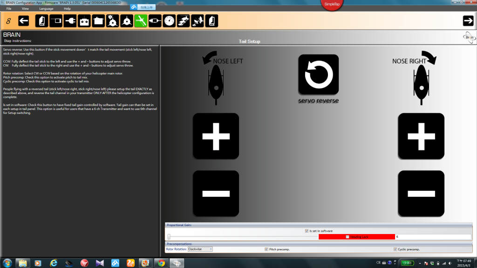The width and height of the screenshot is (477, 268).
Task: Select the box-shaped servo step icon
Action: click(x=98, y=21)
